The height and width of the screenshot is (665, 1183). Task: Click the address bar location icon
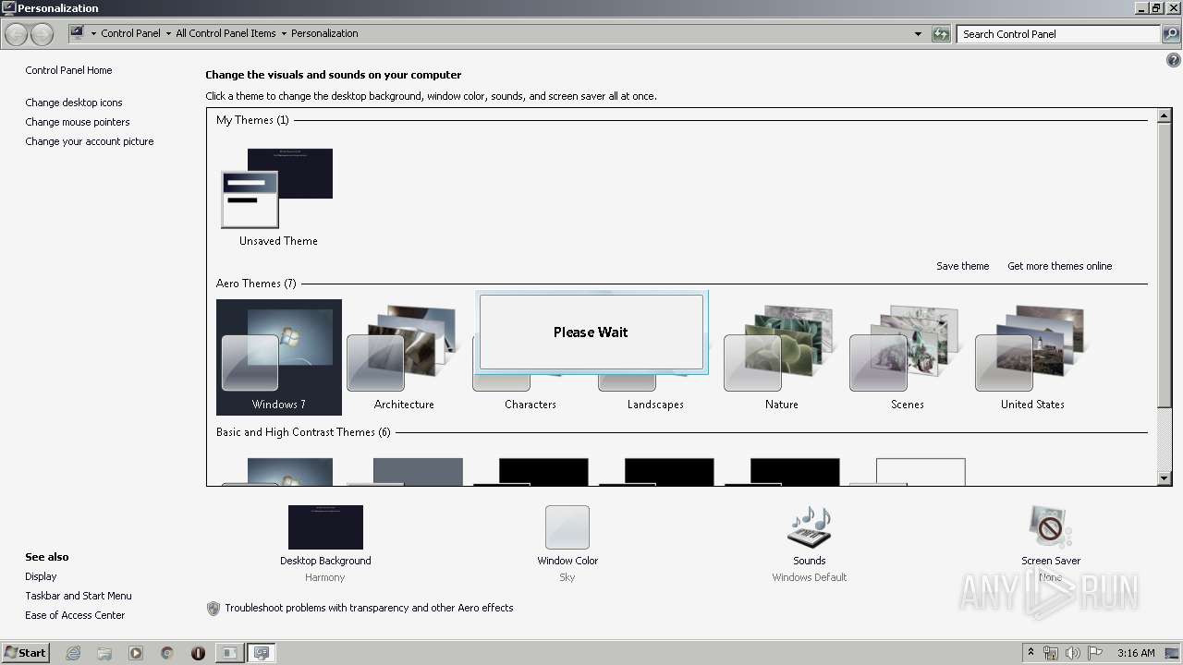click(x=78, y=33)
